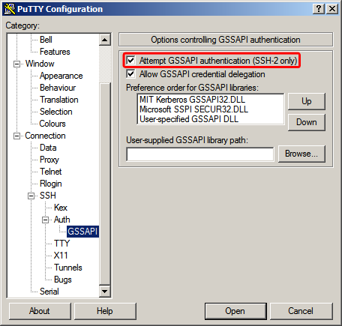Select the Colours category
The image size is (342, 326).
click(52, 124)
